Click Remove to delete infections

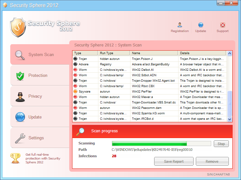coord(212,161)
